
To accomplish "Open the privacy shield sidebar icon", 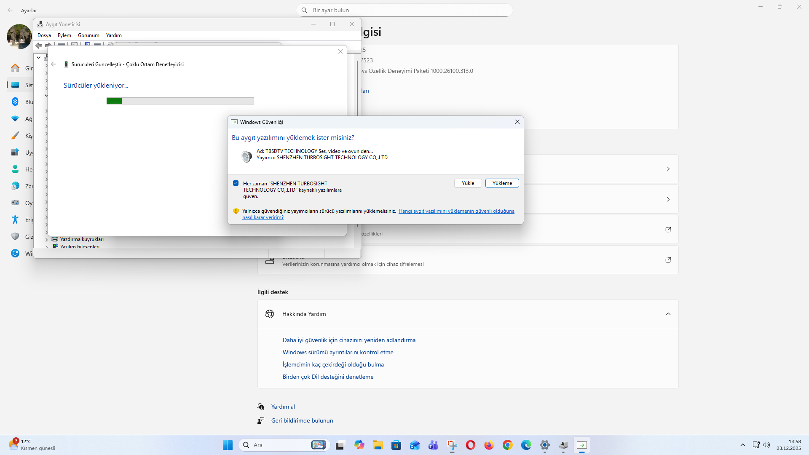I will [15, 236].
